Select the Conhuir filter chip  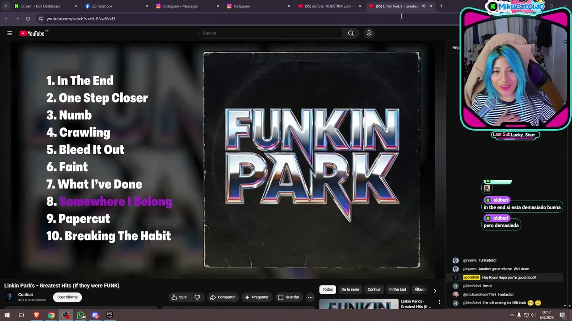click(x=374, y=289)
